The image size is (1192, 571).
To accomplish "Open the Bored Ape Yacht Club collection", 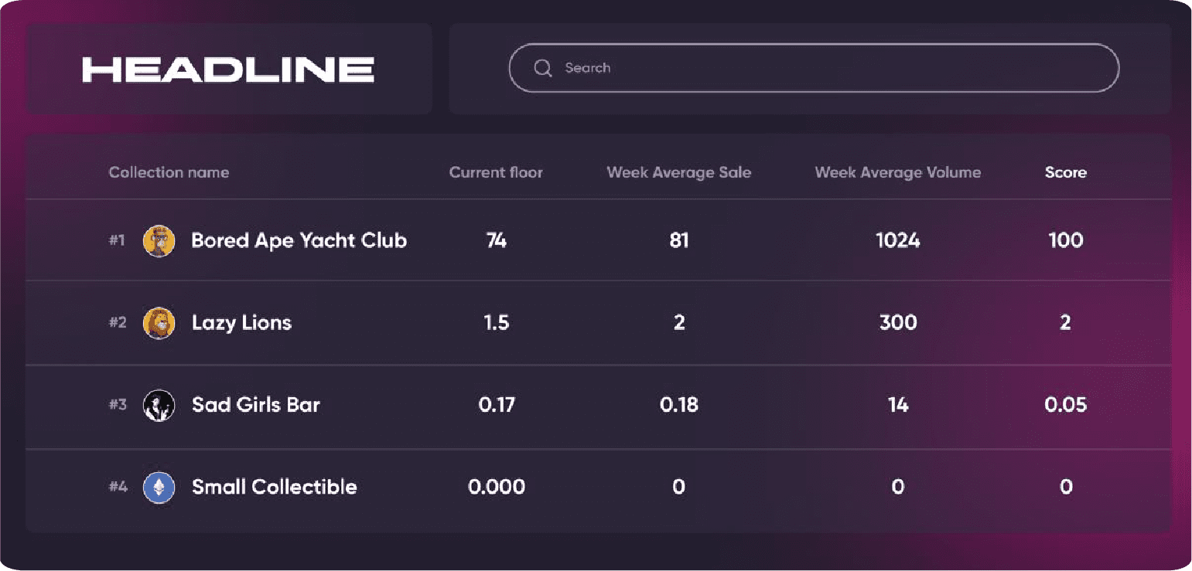I will point(299,240).
